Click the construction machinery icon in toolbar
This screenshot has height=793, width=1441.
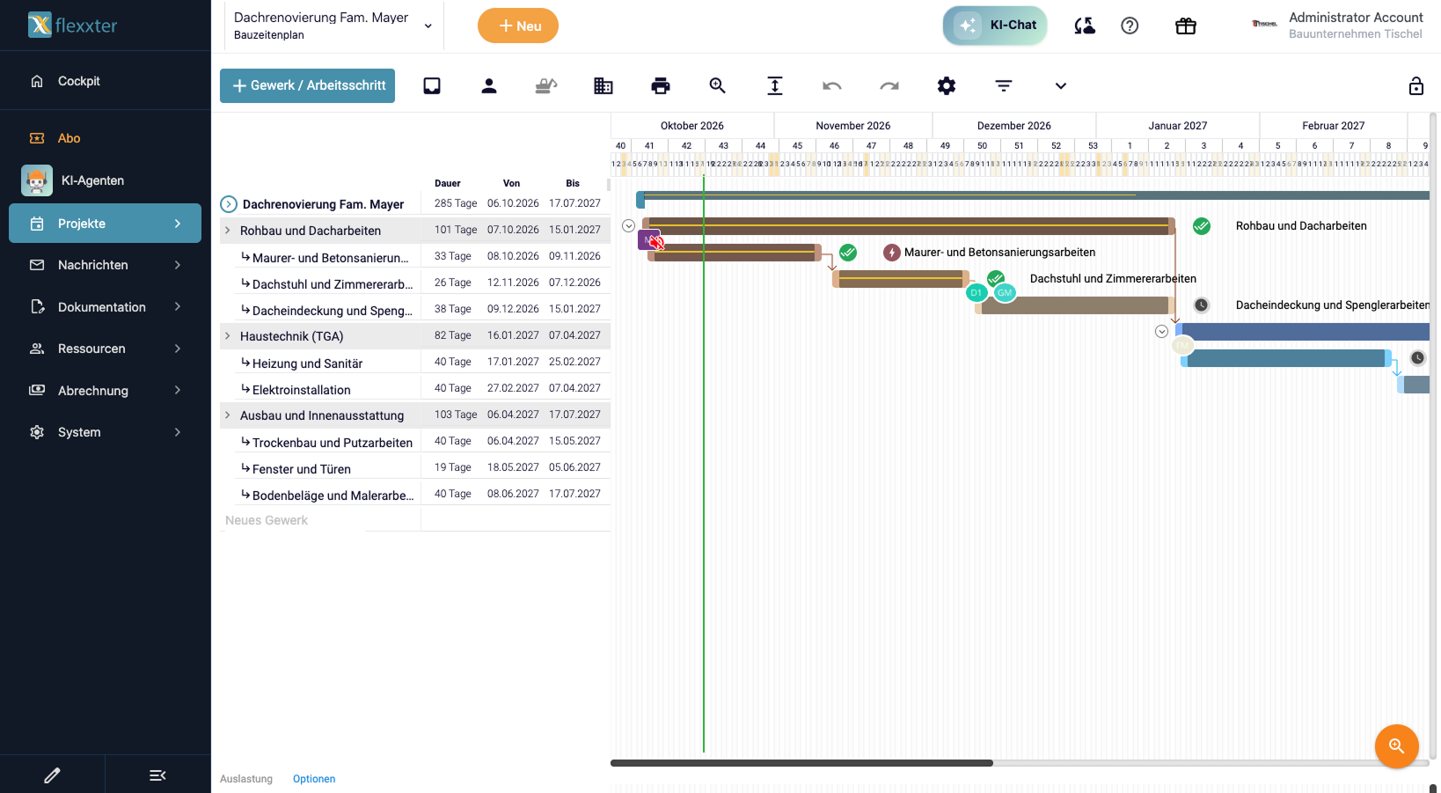pyautogui.click(x=546, y=85)
